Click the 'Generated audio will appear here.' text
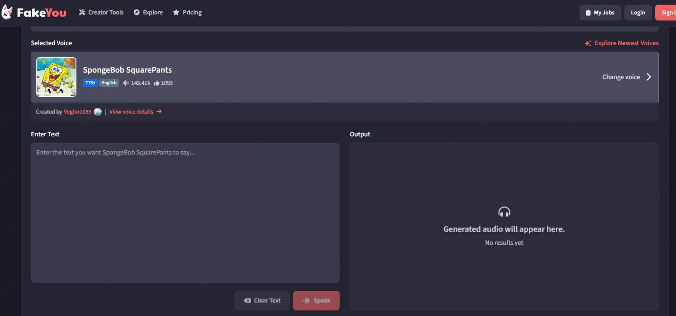Viewport: 676px width, 316px height. [504, 229]
